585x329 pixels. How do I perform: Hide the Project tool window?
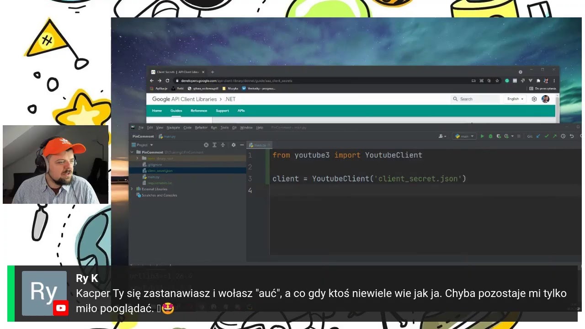pos(242,145)
